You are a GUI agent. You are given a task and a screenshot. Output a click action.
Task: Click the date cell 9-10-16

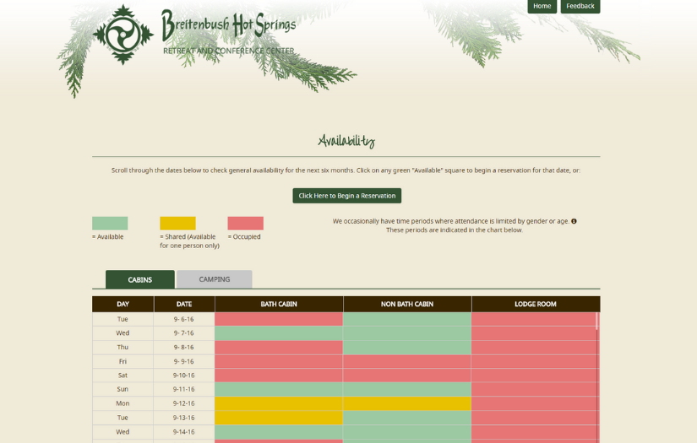tap(184, 375)
